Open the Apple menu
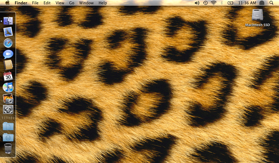The height and width of the screenshot is (163, 279). [x=7, y=3]
